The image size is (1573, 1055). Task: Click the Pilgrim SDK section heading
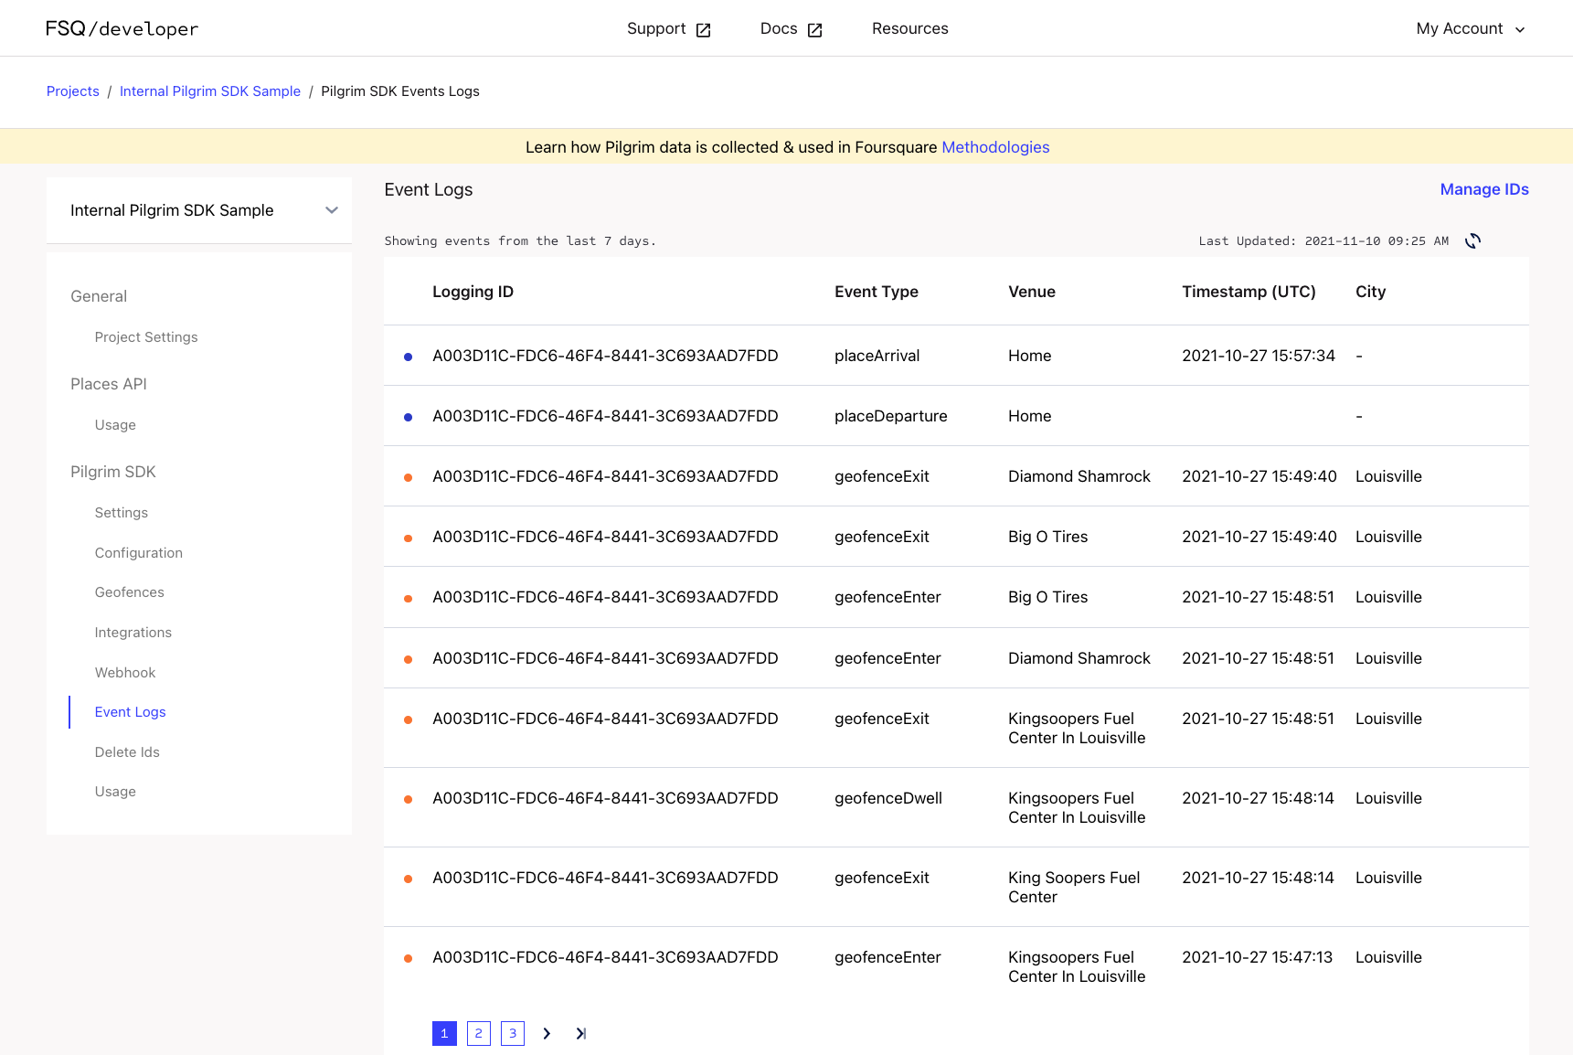coord(113,472)
